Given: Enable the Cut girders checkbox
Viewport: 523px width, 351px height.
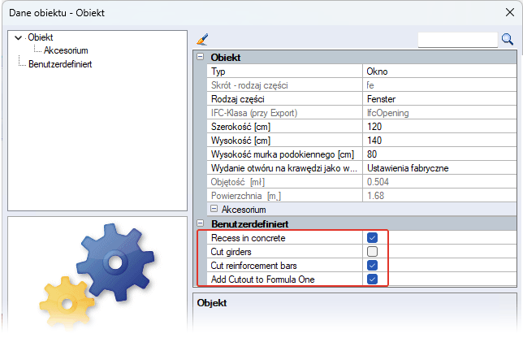Looking at the screenshot, I should coord(372,252).
